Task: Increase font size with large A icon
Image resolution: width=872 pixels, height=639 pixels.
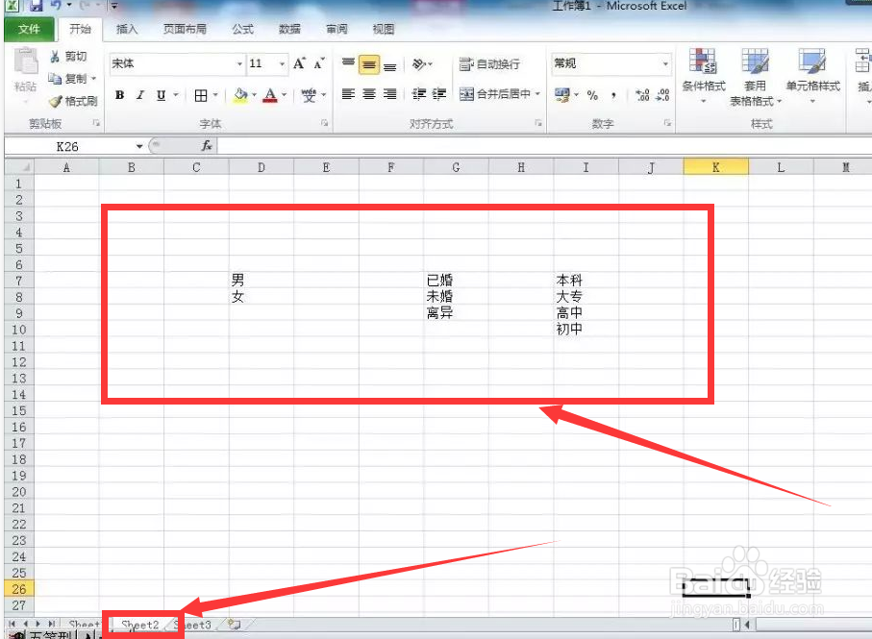Action: click(x=299, y=63)
